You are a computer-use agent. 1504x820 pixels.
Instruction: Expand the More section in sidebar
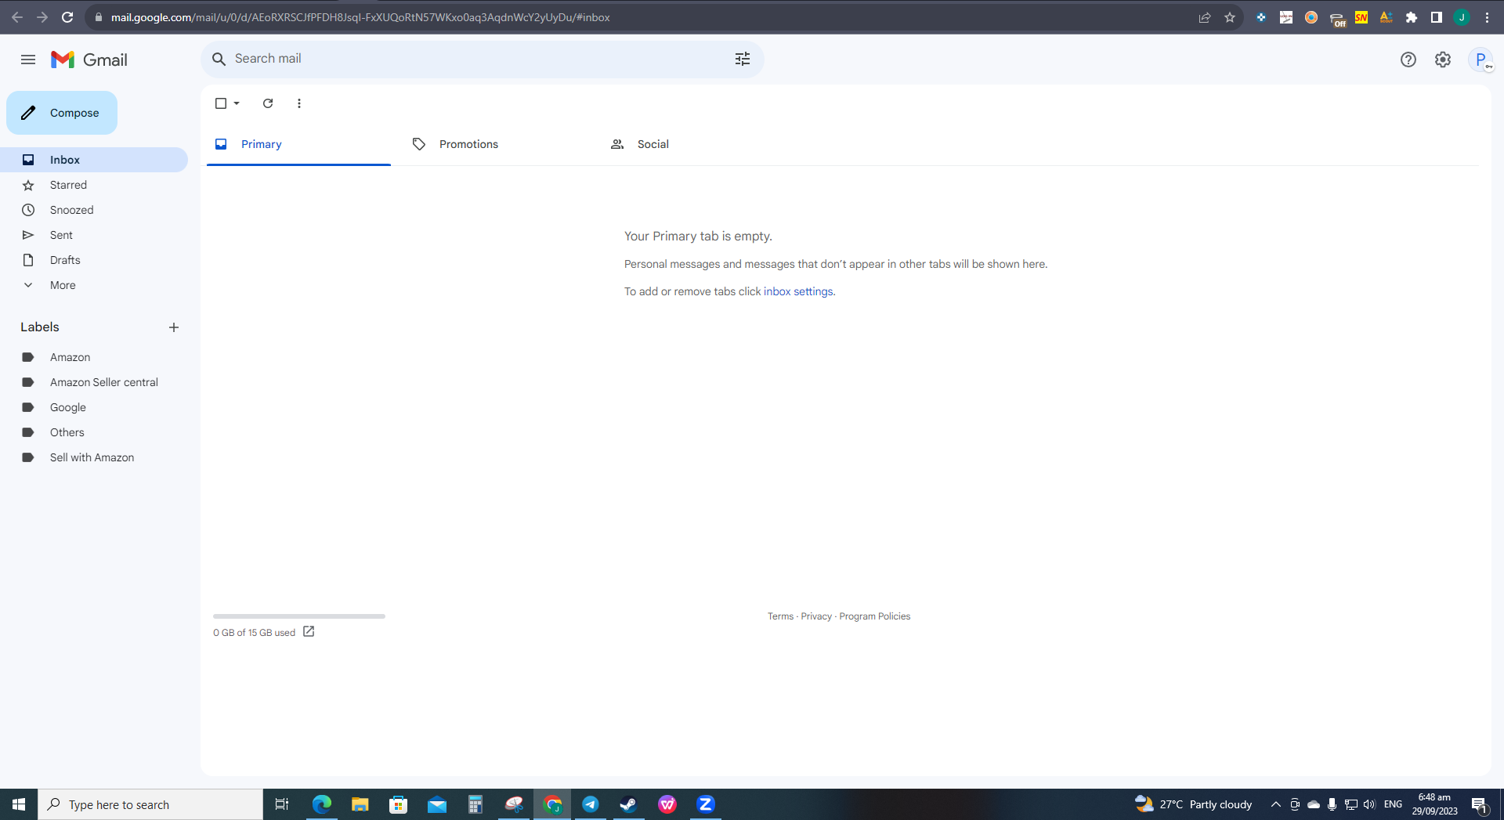coord(94,285)
